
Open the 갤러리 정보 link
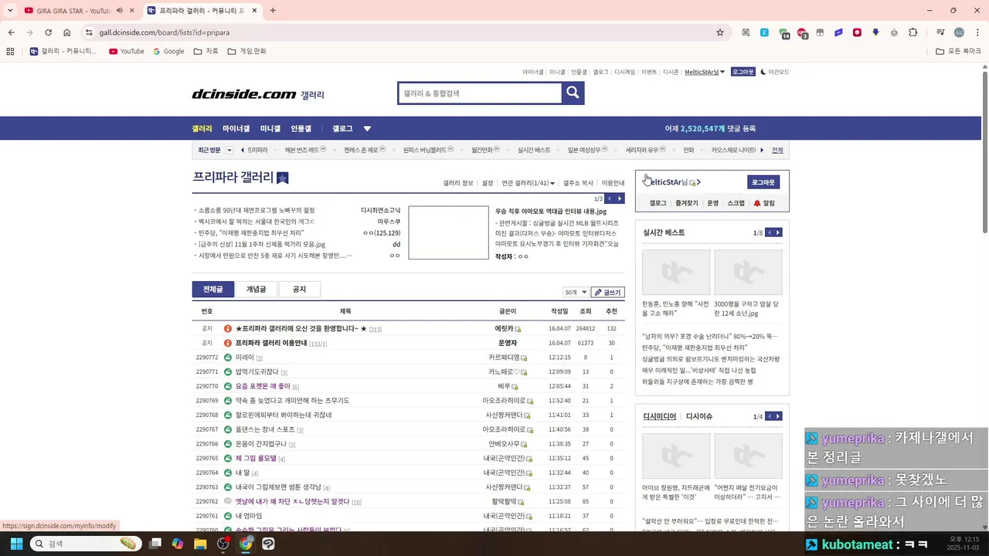click(x=458, y=183)
